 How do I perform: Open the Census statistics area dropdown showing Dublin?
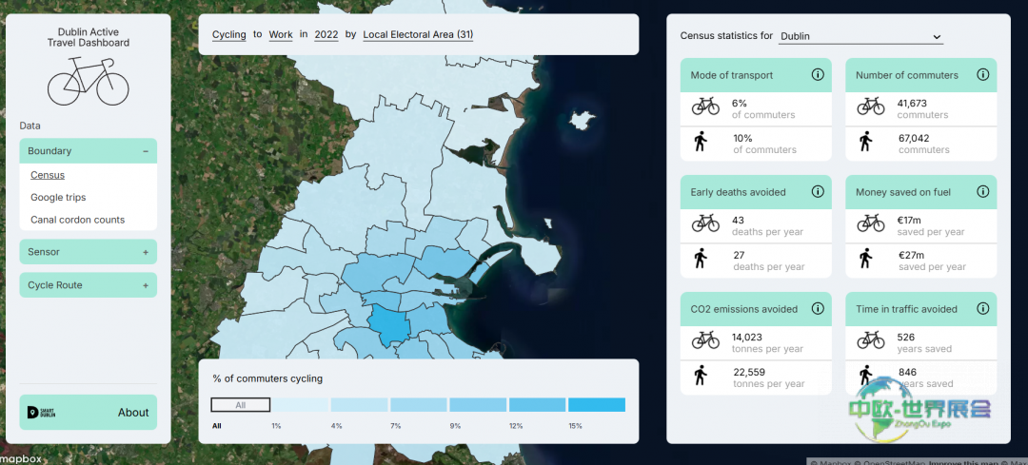coord(860,36)
